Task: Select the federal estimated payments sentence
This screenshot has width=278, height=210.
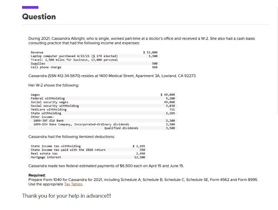Action: [x=106, y=166]
